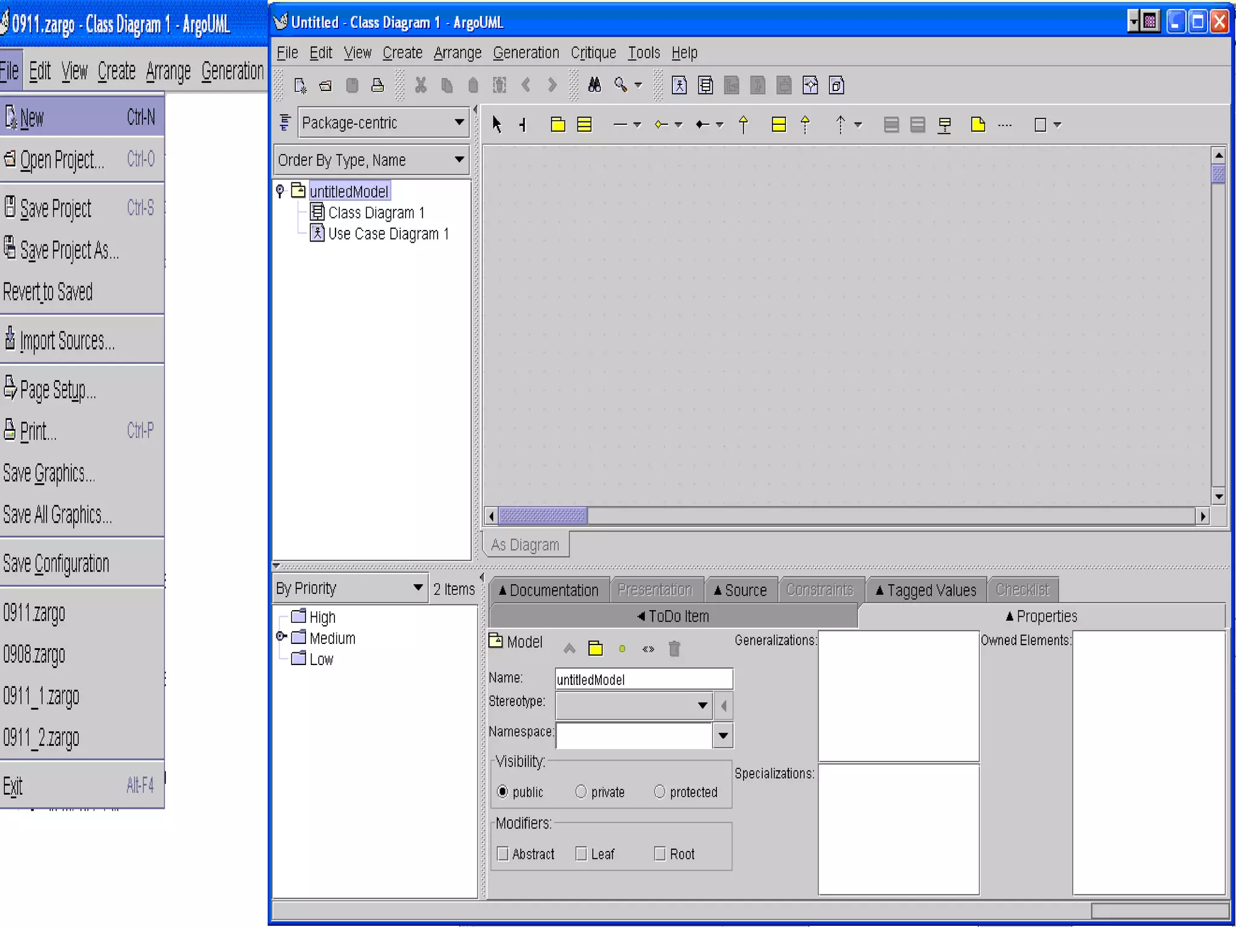The height and width of the screenshot is (927, 1236).
Task: Click the new Use Case Diagram icon
Action: coord(679,85)
